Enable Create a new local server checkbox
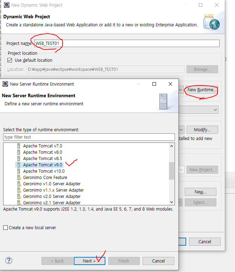 click(6, 227)
